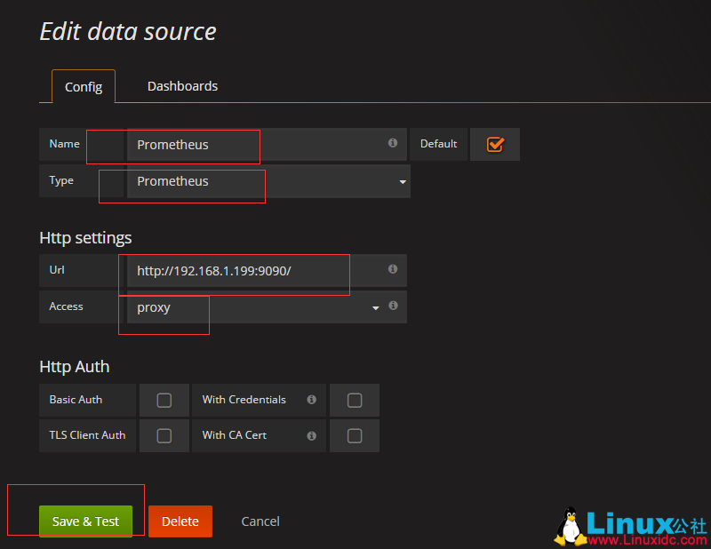Open the Access dropdown showing proxy
The image size is (711, 549).
(253, 307)
